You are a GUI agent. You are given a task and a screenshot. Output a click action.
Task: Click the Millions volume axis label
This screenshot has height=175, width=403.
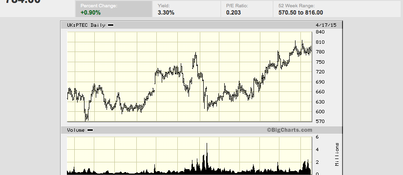coord(337,155)
